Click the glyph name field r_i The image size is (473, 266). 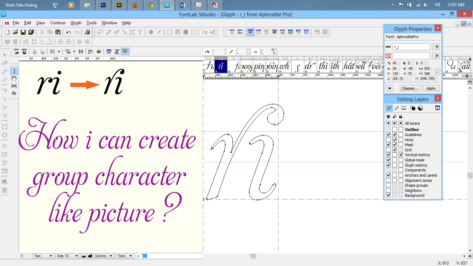click(x=411, y=47)
